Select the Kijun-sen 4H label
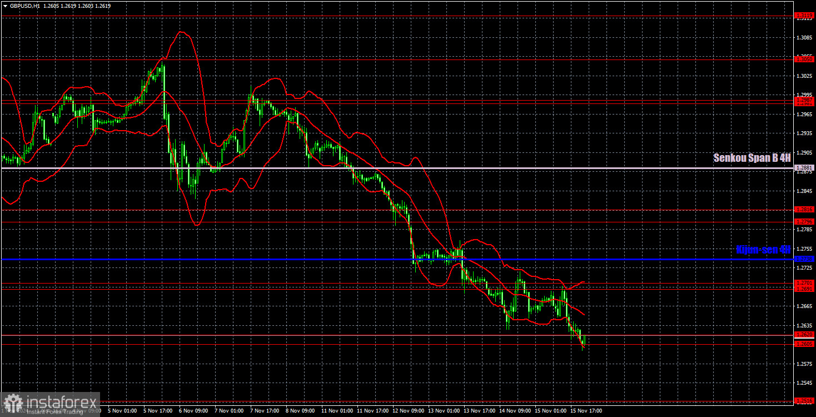816x417 pixels. 763,250
